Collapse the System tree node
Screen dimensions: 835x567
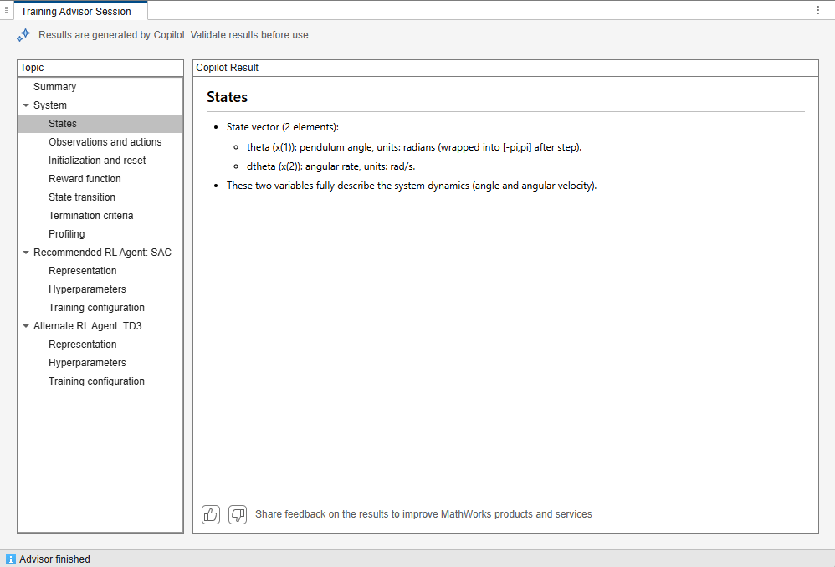pos(26,105)
